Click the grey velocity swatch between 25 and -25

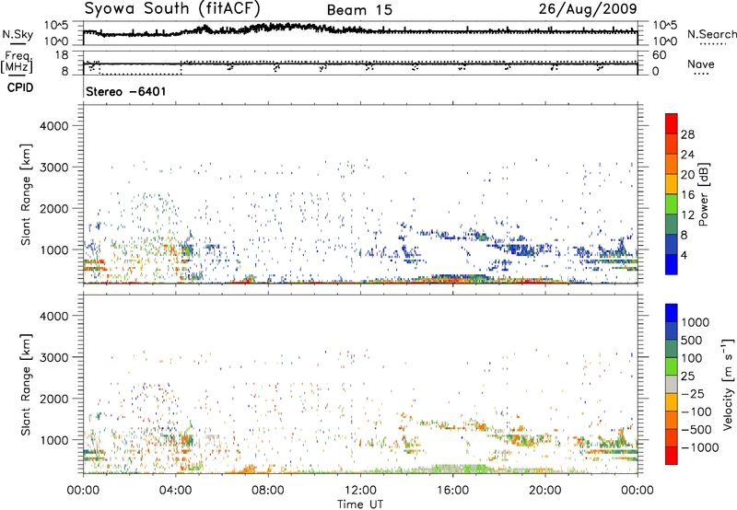(672, 384)
